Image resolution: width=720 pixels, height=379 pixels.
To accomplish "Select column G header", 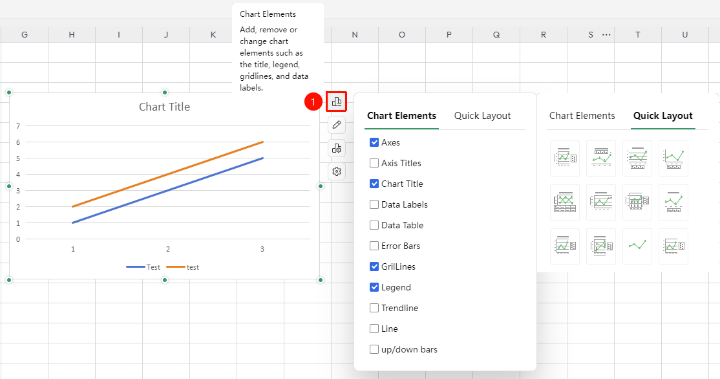I will 25,35.
